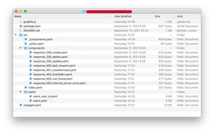This screenshot has width=214, height=134.
Task: Click the folder icon in the title bar
Action: (x=84, y=11)
